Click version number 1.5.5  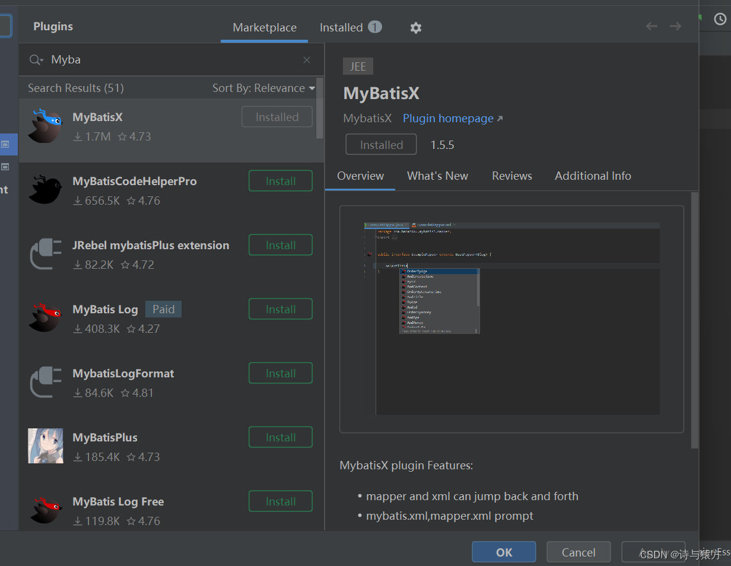[443, 145]
